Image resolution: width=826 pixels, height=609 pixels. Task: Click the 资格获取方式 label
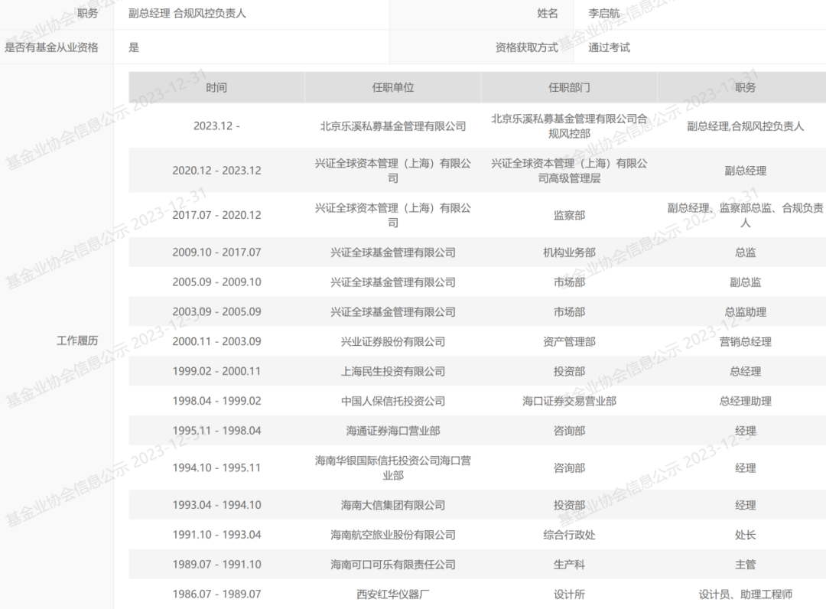click(526, 47)
